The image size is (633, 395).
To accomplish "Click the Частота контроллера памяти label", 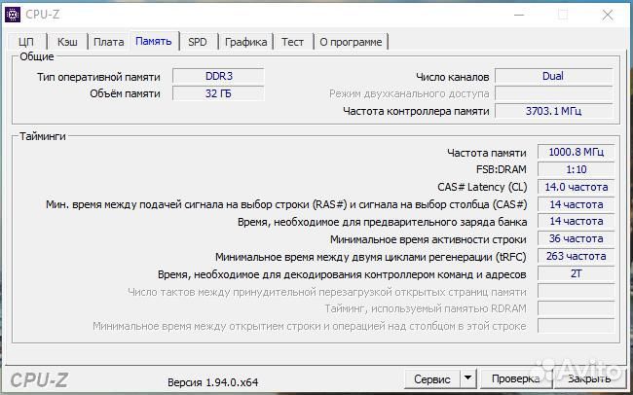I will click(x=416, y=111).
